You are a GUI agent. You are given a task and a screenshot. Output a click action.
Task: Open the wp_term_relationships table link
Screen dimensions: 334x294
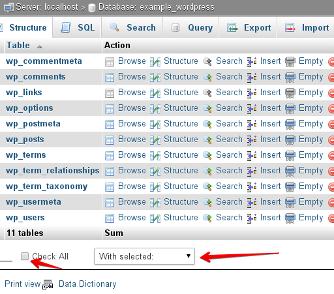click(53, 171)
